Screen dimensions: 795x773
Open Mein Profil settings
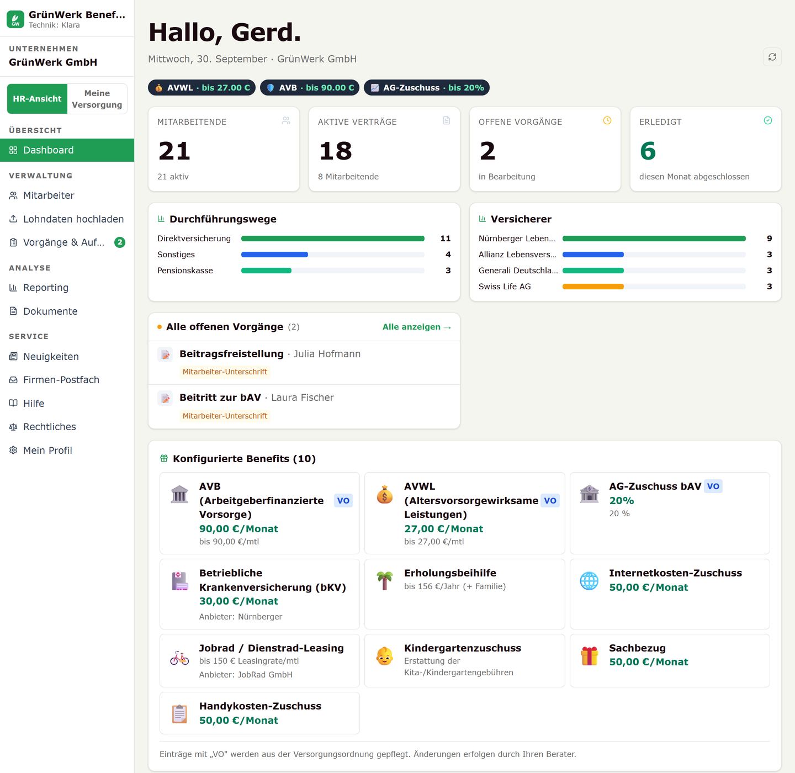tap(67, 451)
